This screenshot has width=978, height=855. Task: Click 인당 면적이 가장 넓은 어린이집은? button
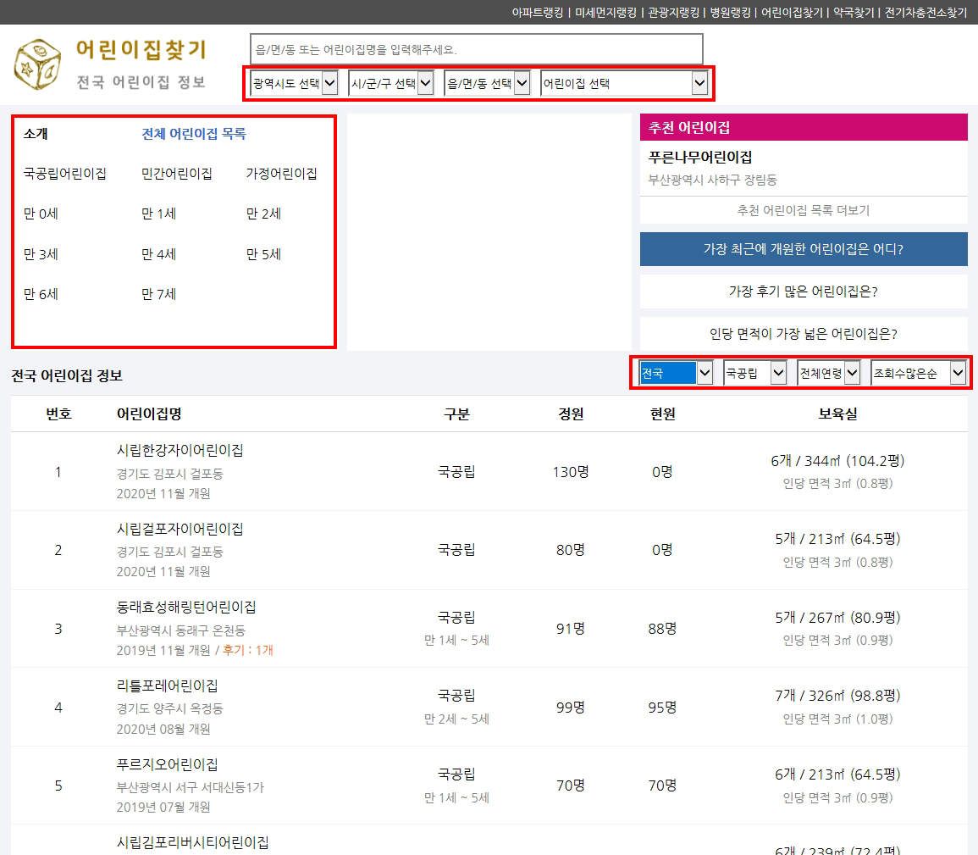coord(804,334)
